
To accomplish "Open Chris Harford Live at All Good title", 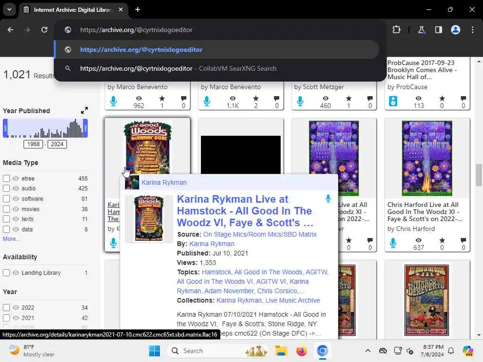I will pyautogui.click(x=425, y=212).
